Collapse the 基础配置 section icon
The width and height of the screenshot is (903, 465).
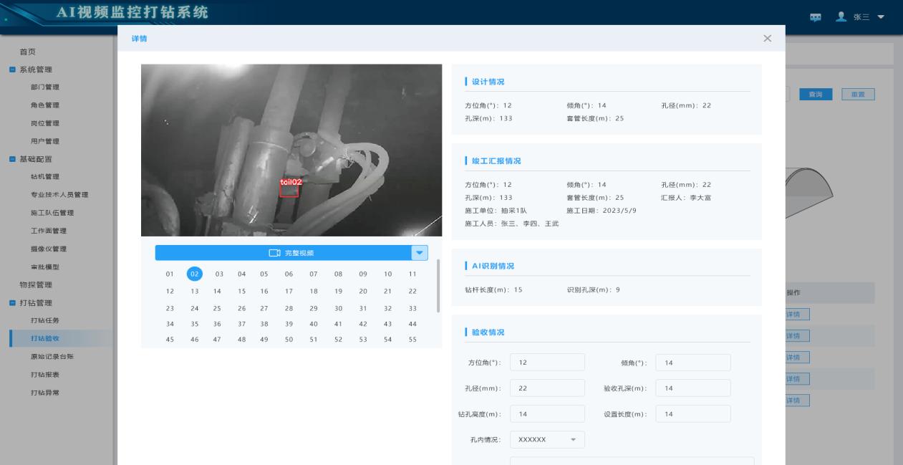[x=12, y=159]
